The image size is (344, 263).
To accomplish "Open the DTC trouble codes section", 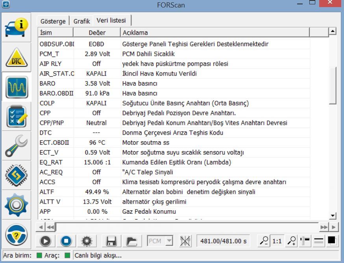I will pos(17,57).
